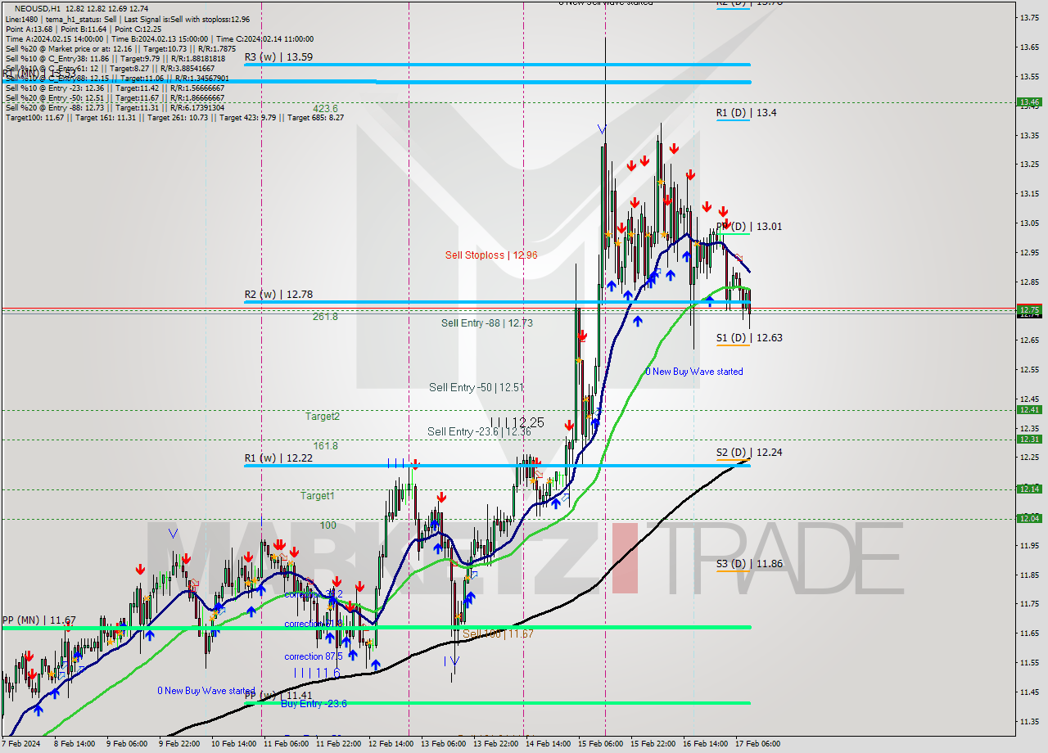Click the 'S3 (D) | 11.86' support label
The height and width of the screenshot is (753, 1048).
(x=749, y=564)
